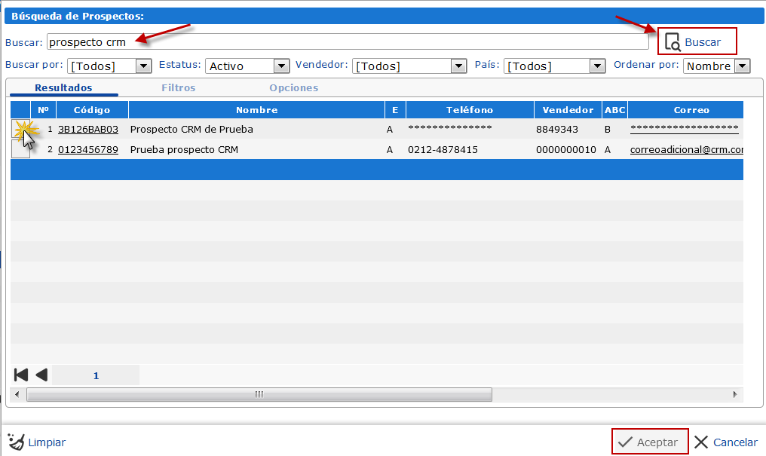Click the correoadicional@crm email link
The height and width of the screenshot is (456, 766).
point(686,150)
